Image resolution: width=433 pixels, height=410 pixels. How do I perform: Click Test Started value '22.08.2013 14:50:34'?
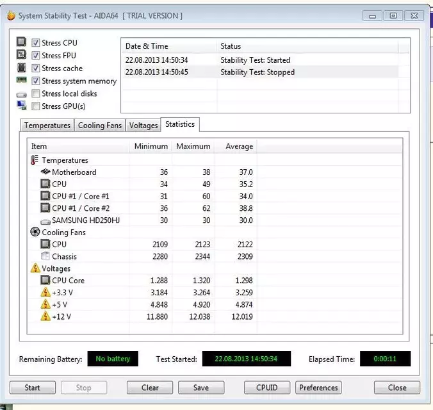pyautogui.click(x=247, y=359)
